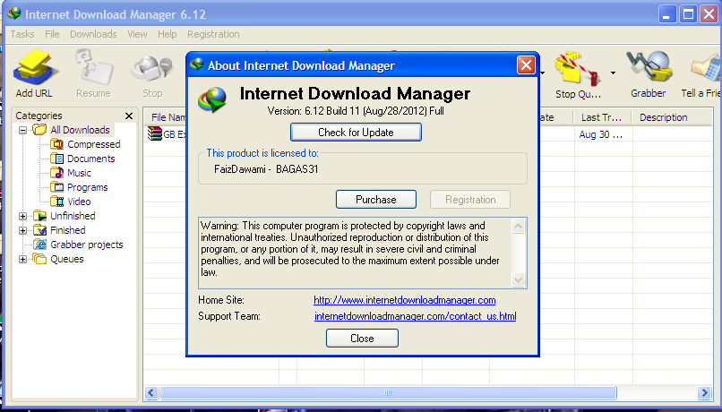Click the Resume toolbar icon

(x=94, y=68)
